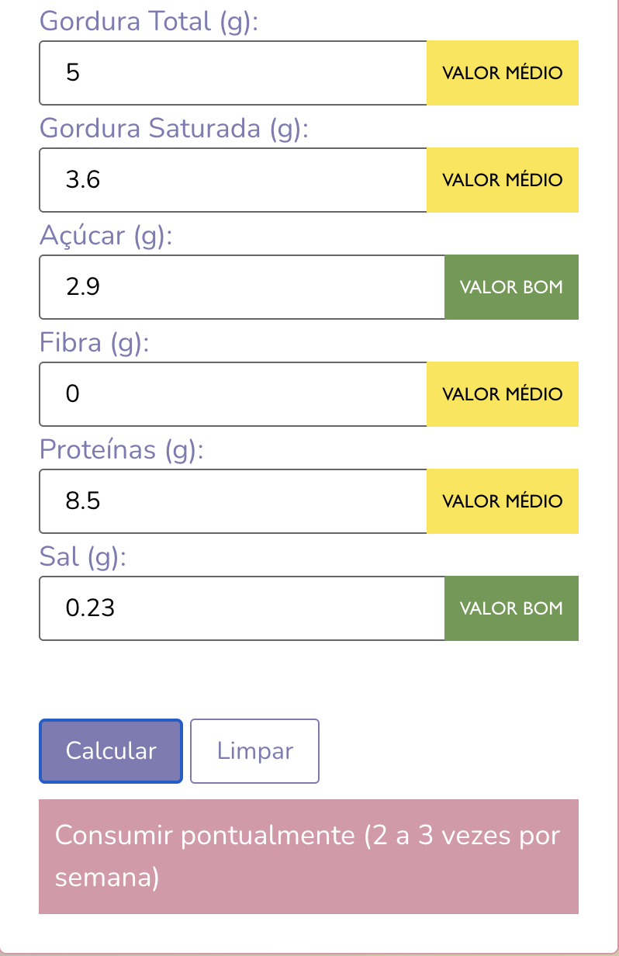Viewport: 619px width, 956px height.
Task: Click the Calcular button
Action: (x=111, y=750)
